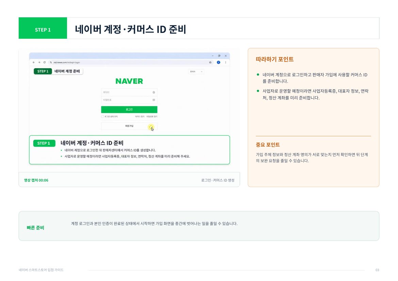398x281 pixels.
Task: Click the browser forward arrow
Action: click(x=39, y=62)
